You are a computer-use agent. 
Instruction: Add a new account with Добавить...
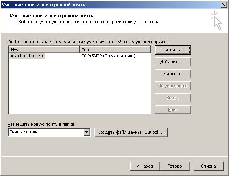[x=173, y=62]
